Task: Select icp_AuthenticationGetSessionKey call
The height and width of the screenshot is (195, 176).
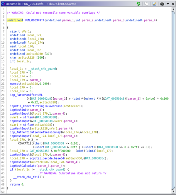Action: (x=35, y=132)
